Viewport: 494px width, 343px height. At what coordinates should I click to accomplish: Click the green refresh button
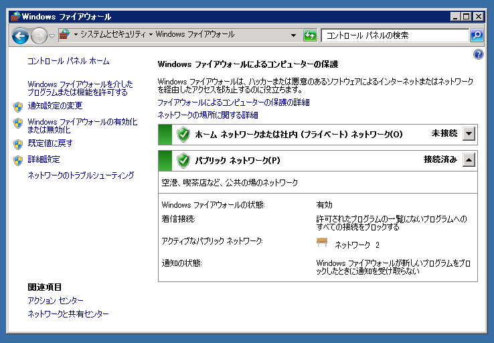pos(310,36)
